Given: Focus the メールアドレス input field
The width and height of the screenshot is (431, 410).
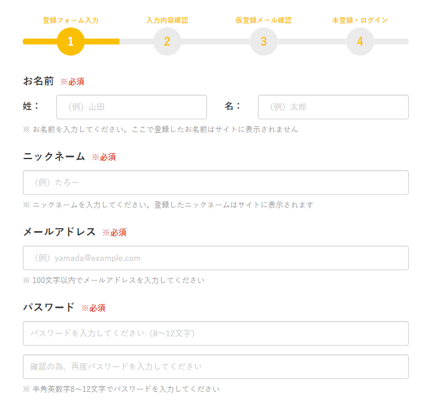Looking at the screenshot, I should pos(215,258).
